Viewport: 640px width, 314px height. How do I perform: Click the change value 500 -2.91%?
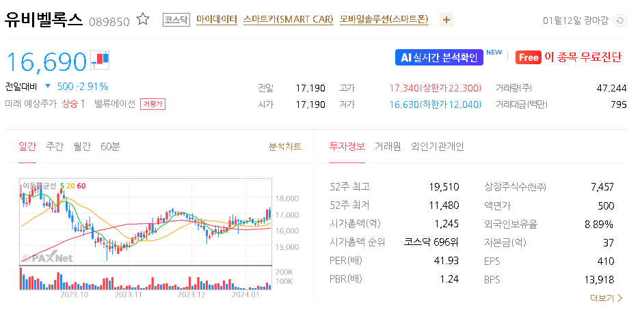82,86
